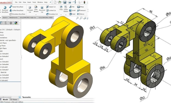Image resolution: width=171 pixels, height=103 pixels.
Task: Expand the New document dropdown arrow
Action: tap(57, 2)
